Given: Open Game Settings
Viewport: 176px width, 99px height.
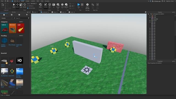Looking at the screenshot, I should click(x=87, y=6).
